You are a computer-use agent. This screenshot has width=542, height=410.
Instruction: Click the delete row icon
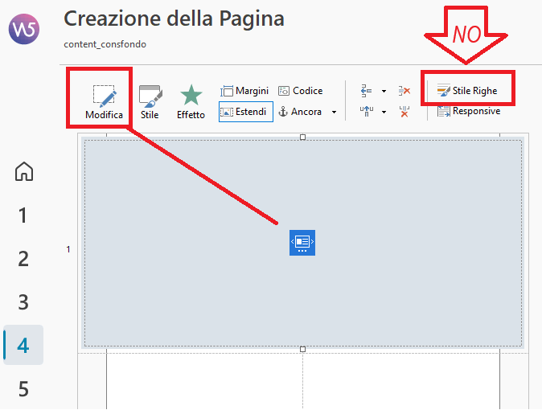pos(404,91)
